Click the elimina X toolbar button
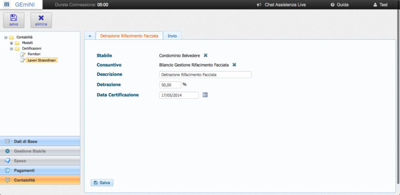The width and height of the screenshot is (400, 195). pos(41,20)
